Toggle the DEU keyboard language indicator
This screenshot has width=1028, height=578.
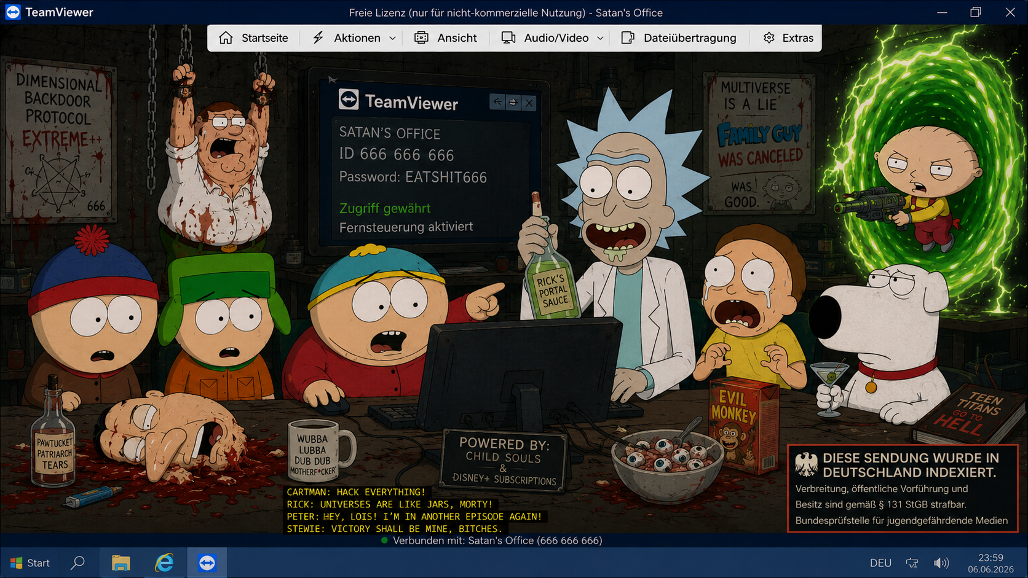tap(880, 563)
